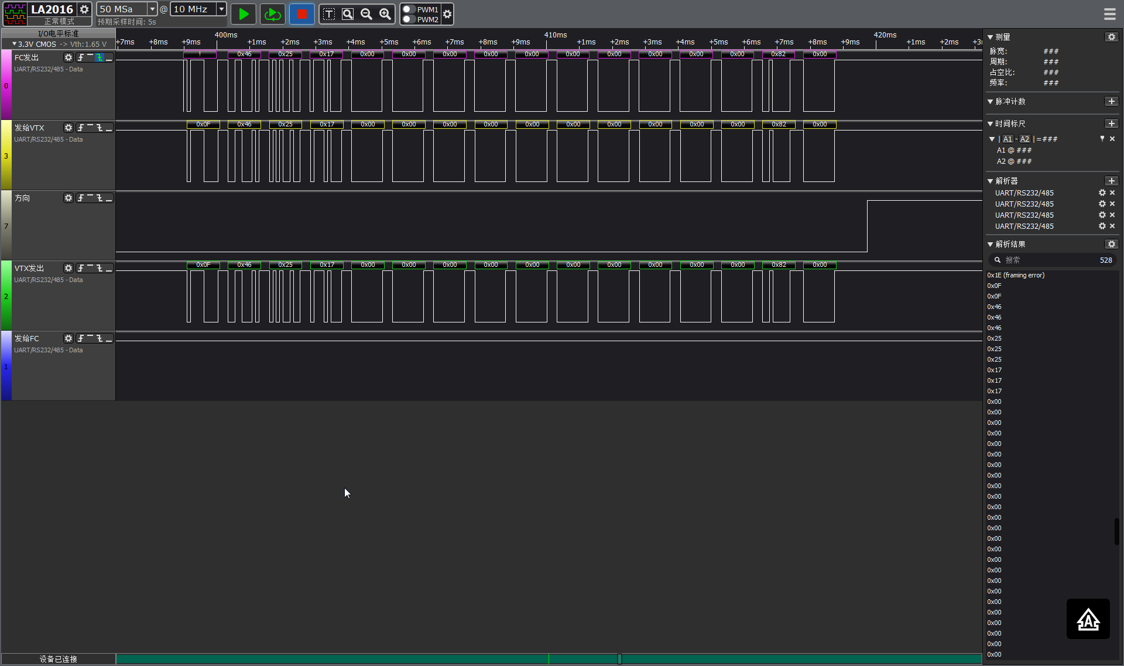Image resolution: width=1124 pixels, height=666 pixels.
Task: Select falling edge trigger on FC发出 channel
Action: (x=100, y=57)
